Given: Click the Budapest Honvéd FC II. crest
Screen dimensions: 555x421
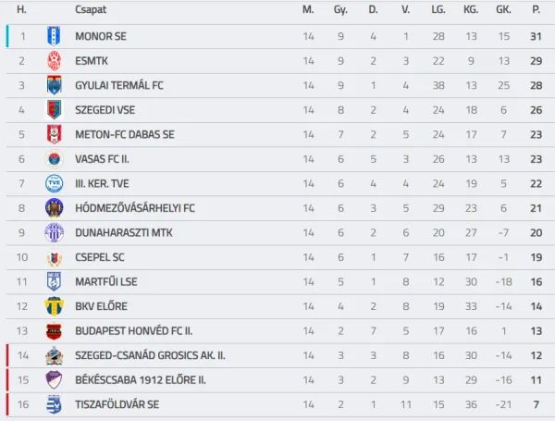Looking at the screenshot, I should tap(54, 330).
